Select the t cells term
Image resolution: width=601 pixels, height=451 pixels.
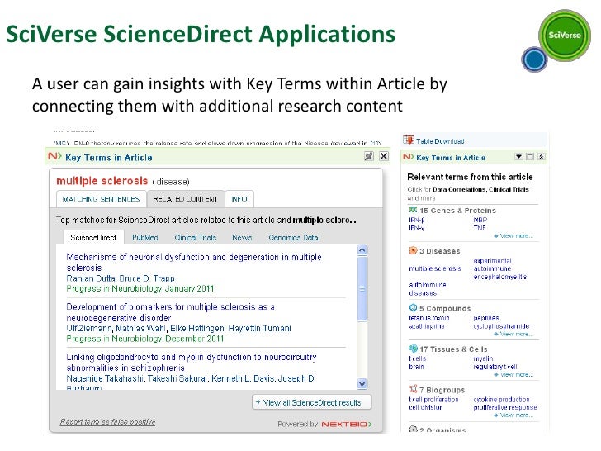click(418, 359)
